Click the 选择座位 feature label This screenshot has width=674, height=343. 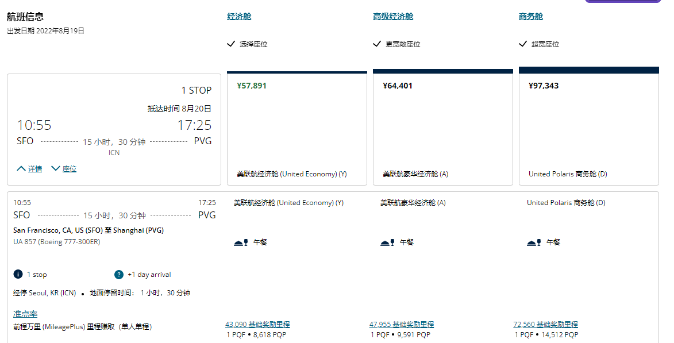click(x=253, y=44)
